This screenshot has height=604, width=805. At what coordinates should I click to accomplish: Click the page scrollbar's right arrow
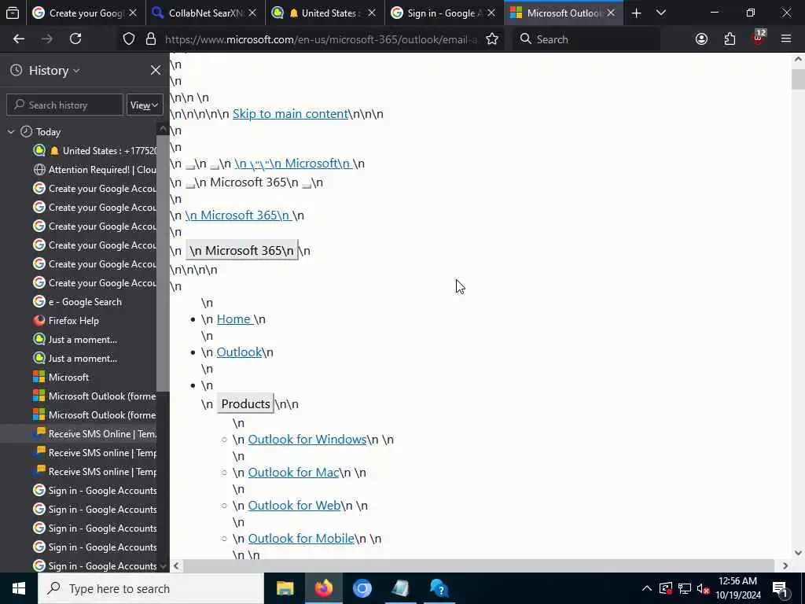coord(785,566)
